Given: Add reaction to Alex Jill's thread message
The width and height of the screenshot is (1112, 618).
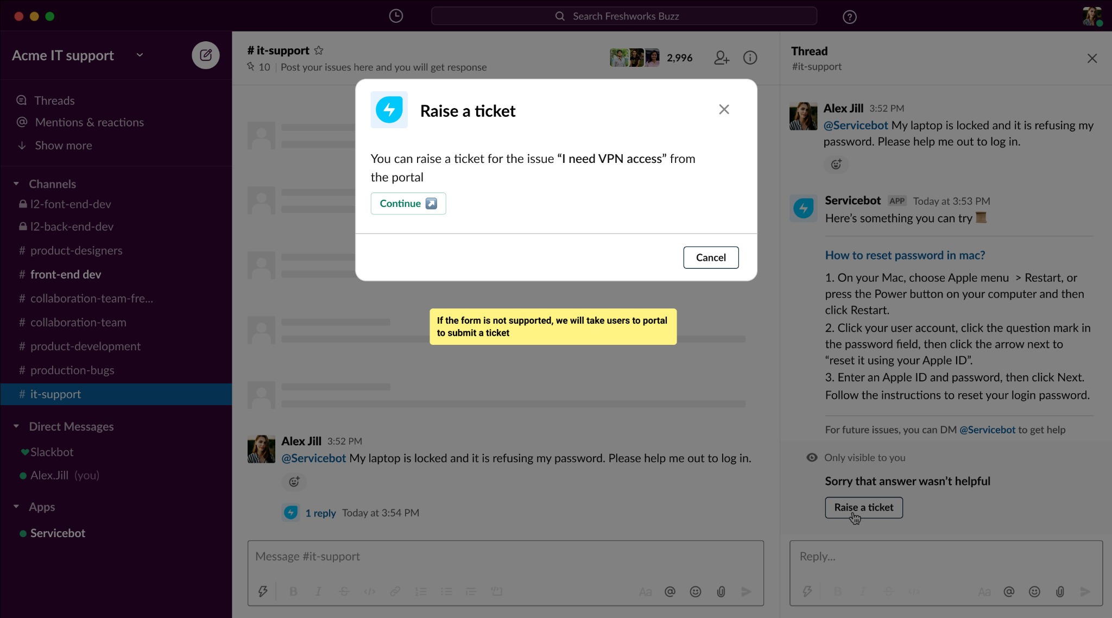Looking at the screenshot, I should (836, 164).
